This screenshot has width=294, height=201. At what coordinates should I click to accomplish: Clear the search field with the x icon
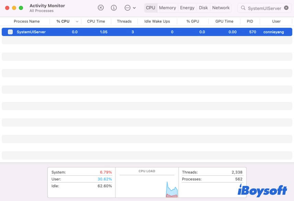point(286,8)
